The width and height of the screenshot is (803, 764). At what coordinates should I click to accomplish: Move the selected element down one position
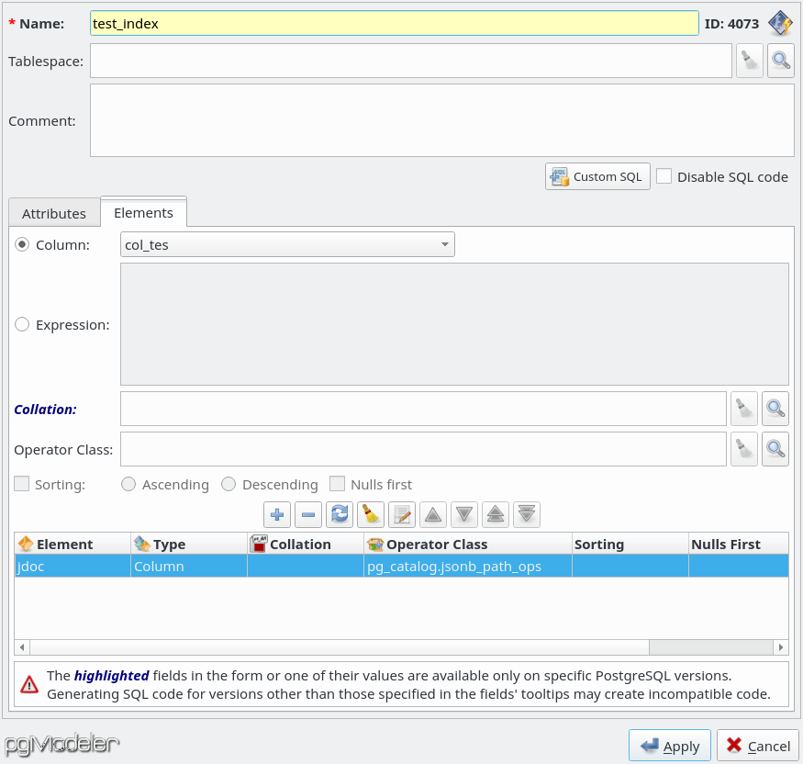pyautogui.click(x=464, y=514)
